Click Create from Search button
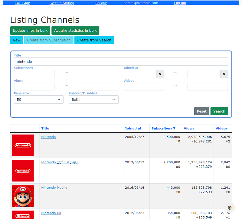The height and width of the screenshot is (219, 242). 94,40
